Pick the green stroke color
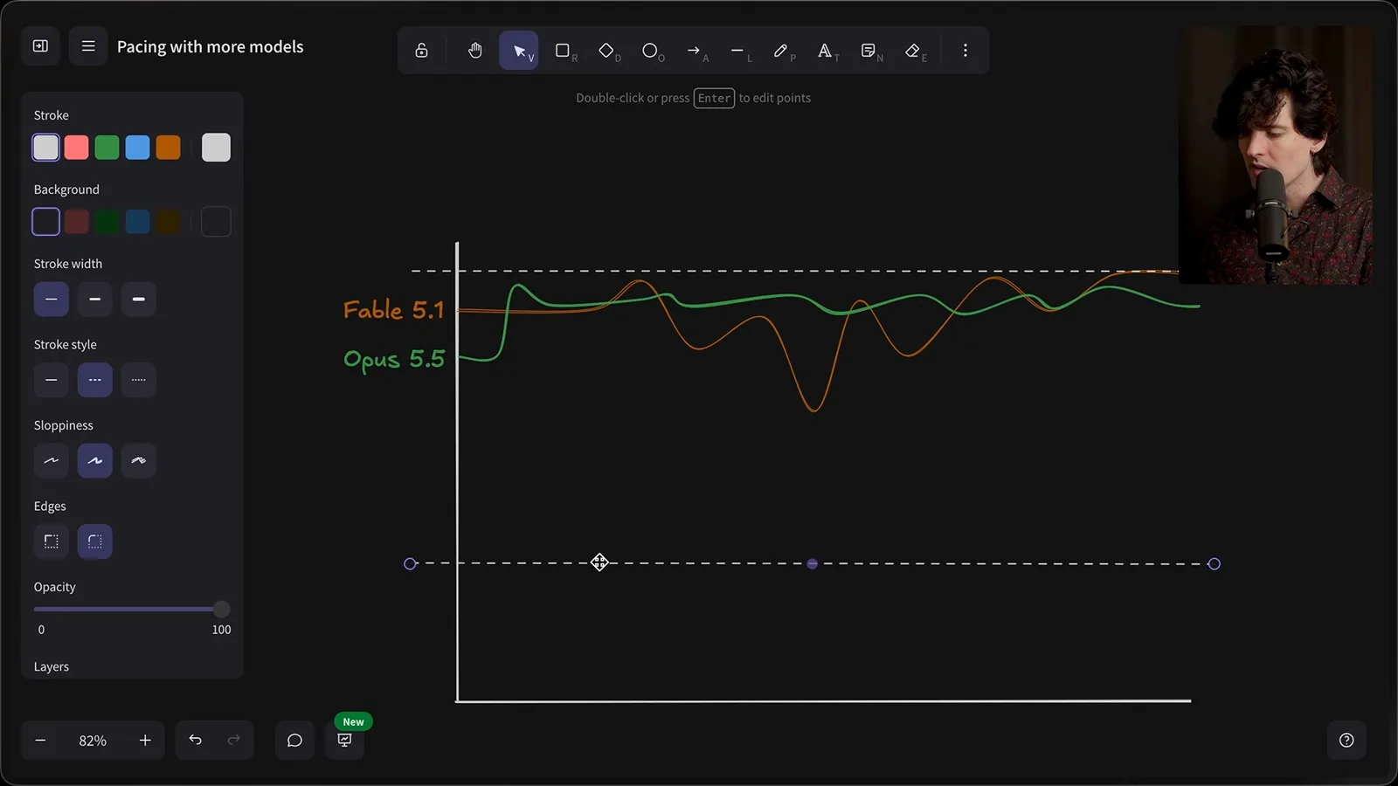The width and height of the screenshot is (1398, 786). point(107,148)
